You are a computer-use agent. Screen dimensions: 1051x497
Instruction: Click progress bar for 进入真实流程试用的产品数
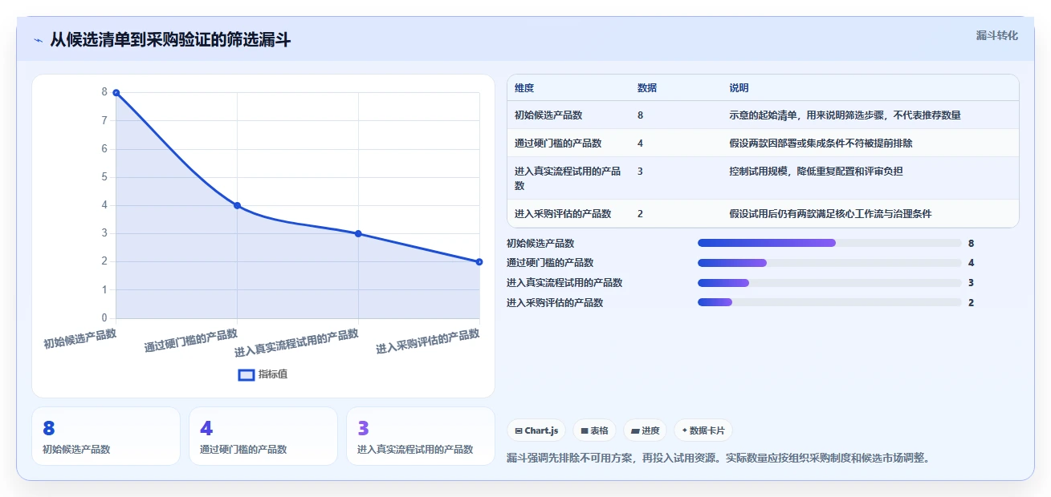click(x=829, y=283)
